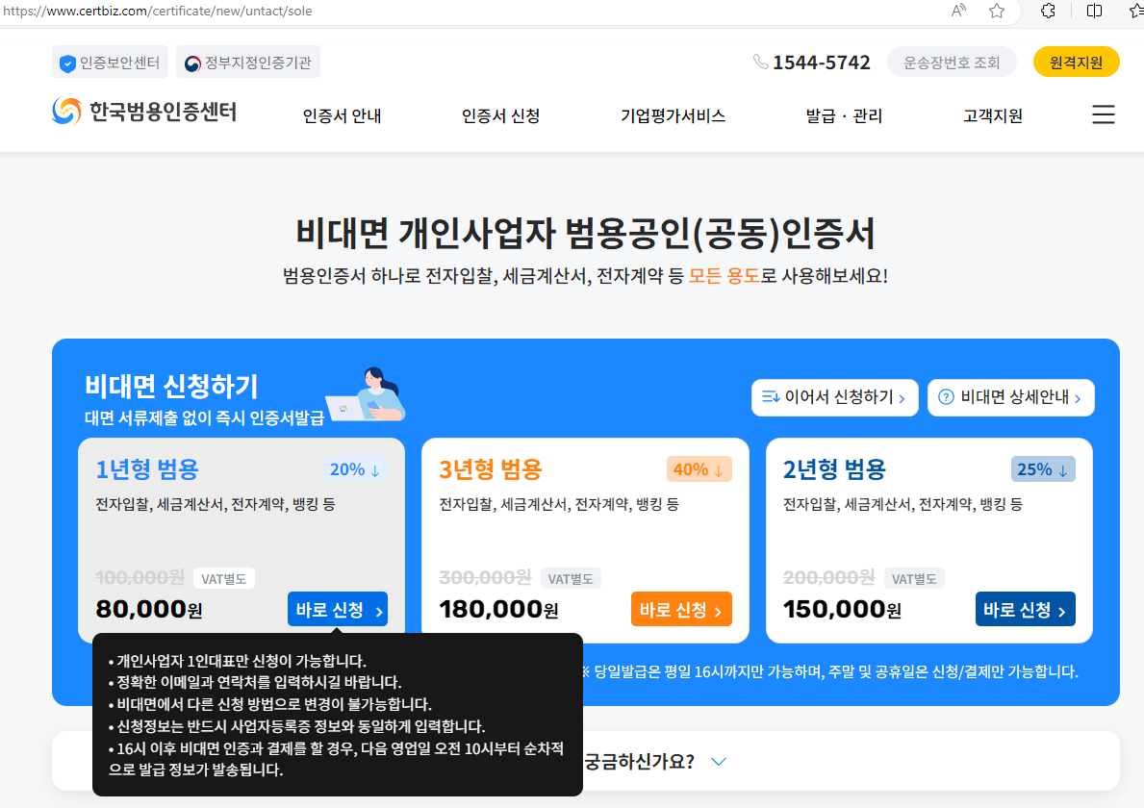Click 180,000원 price text

click(x=498, y=609)
